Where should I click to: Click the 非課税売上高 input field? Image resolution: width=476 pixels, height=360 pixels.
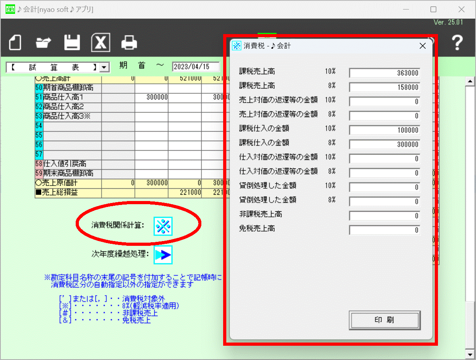coord(384,216)
